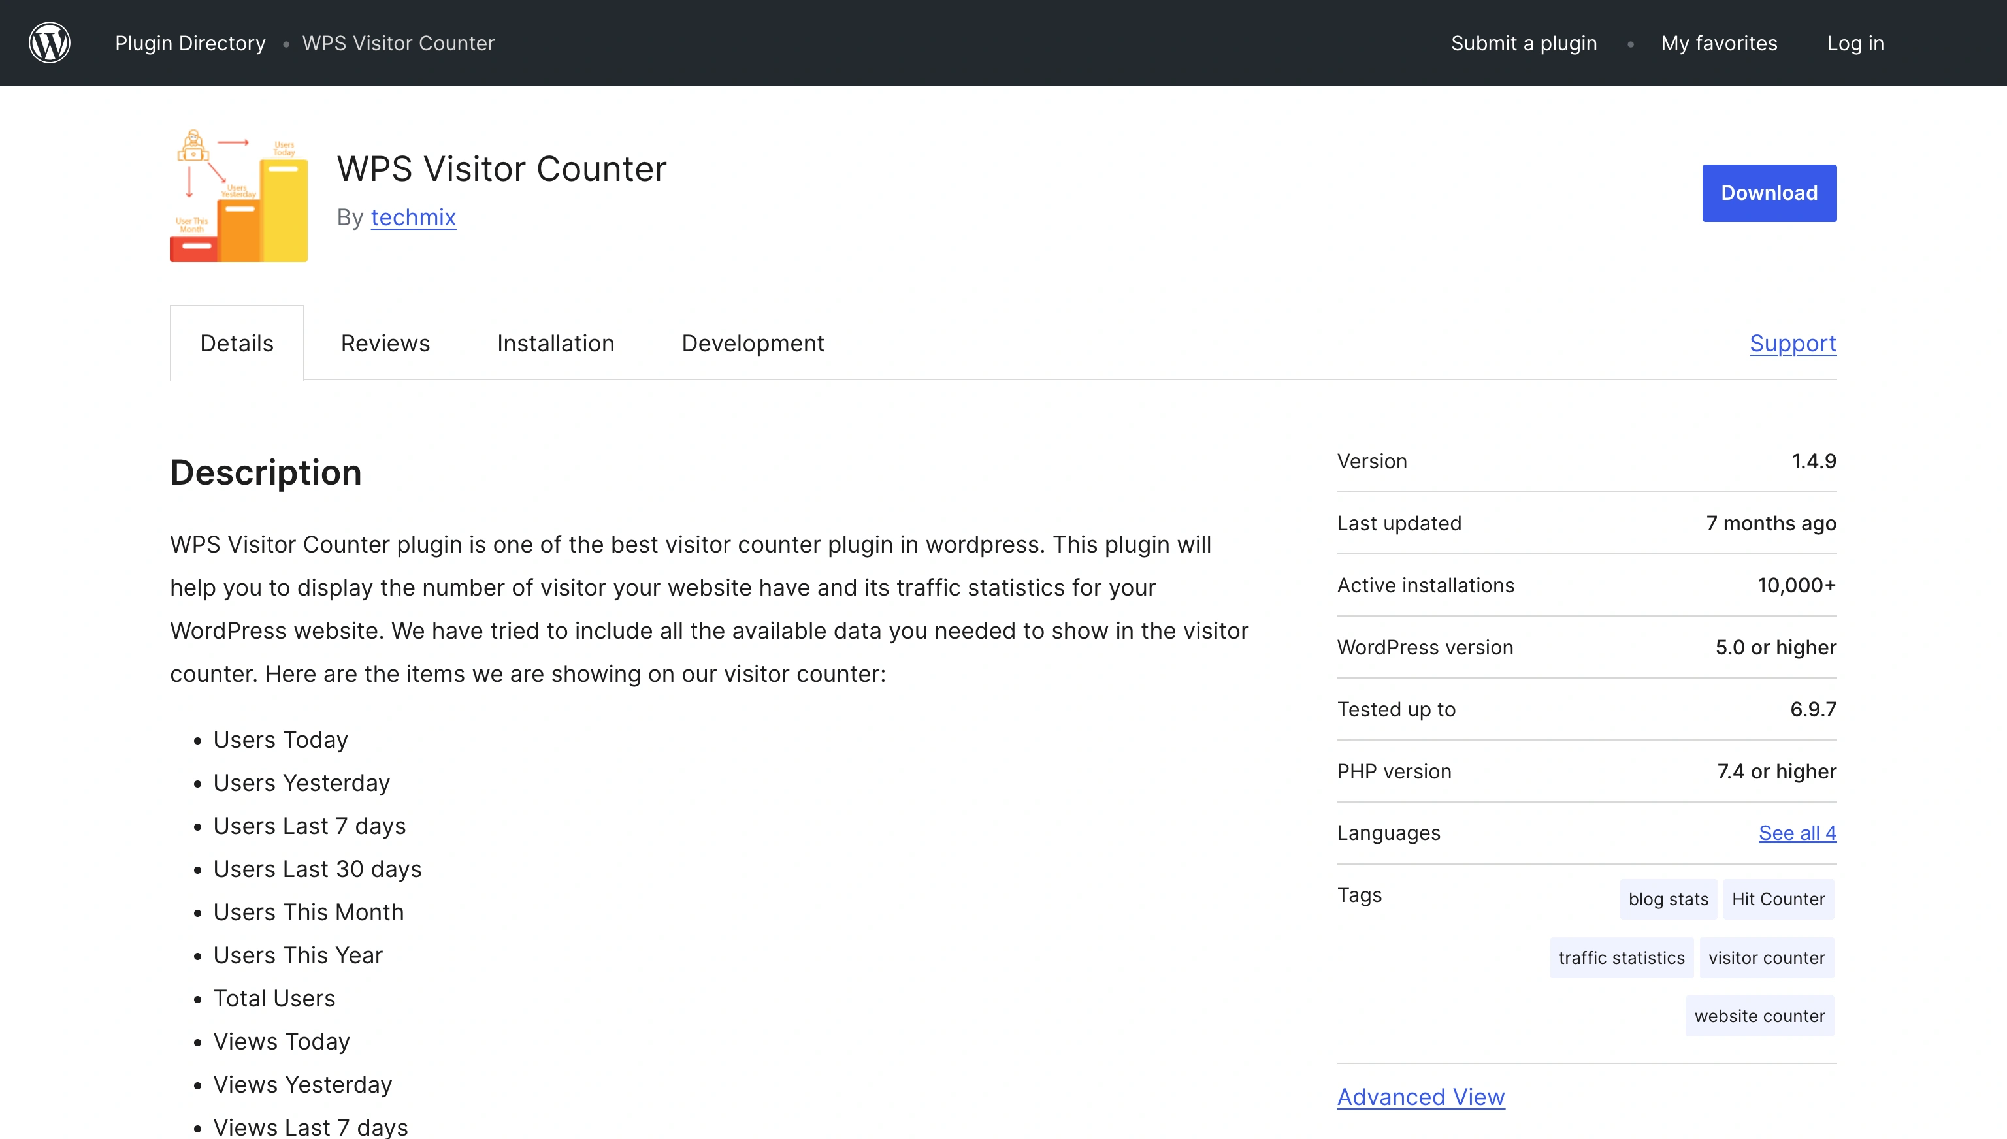Click the 'PHP version' label
Screen dimensions: 2007x1139
pyautogui.click(x=1394, y=771)
